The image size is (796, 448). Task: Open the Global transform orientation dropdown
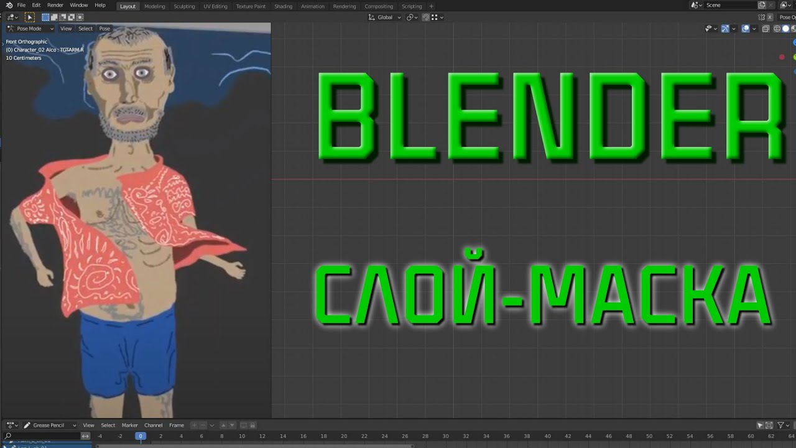(384, 17)
